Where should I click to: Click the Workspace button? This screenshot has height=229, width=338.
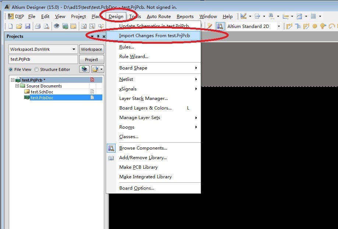(91, 49)
